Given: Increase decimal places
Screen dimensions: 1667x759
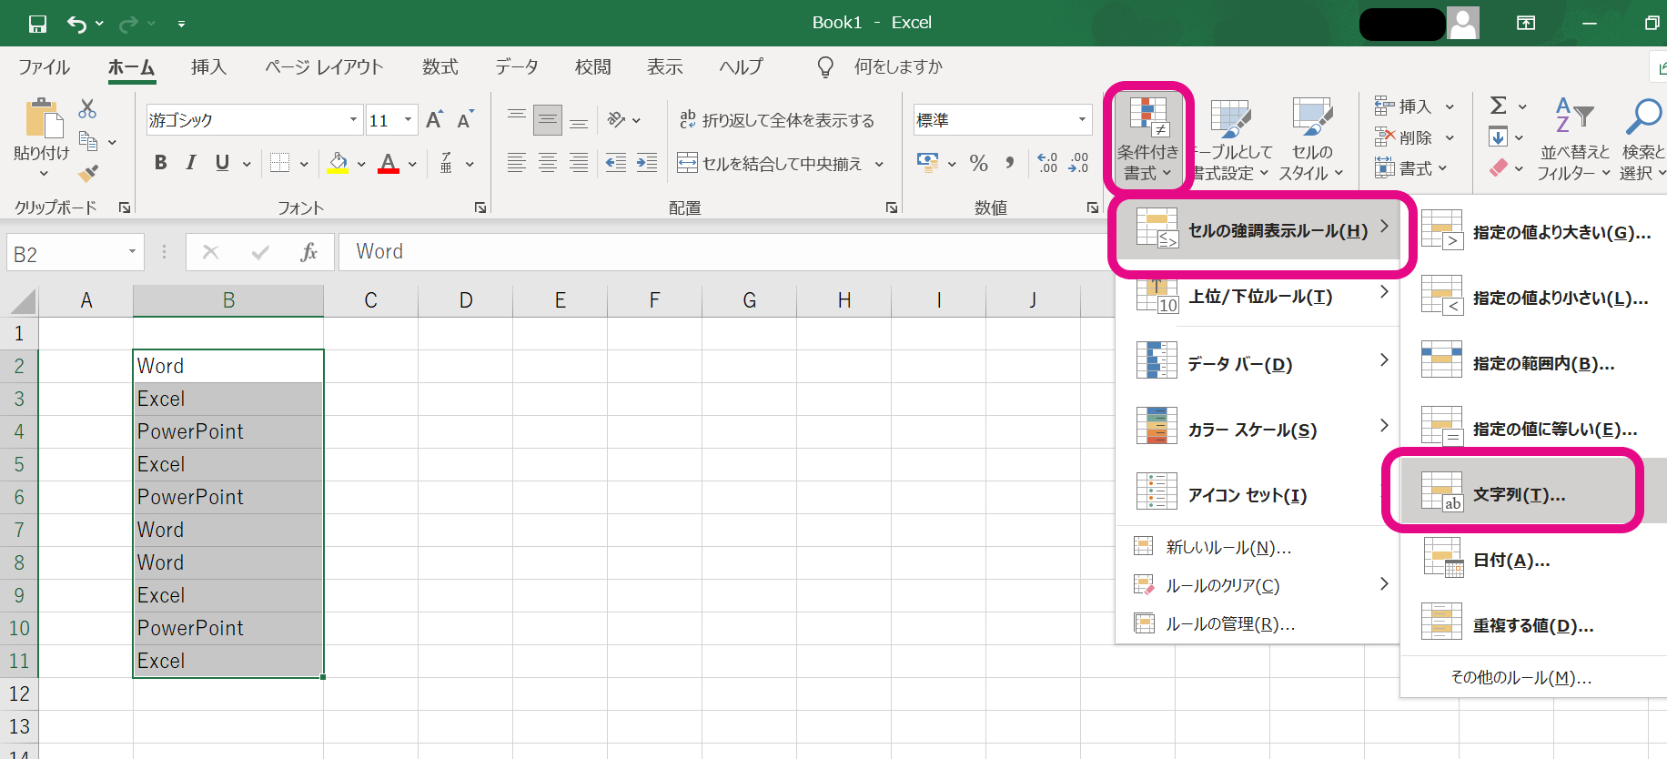Looking at the screenshot, I should coord(1047,163).
